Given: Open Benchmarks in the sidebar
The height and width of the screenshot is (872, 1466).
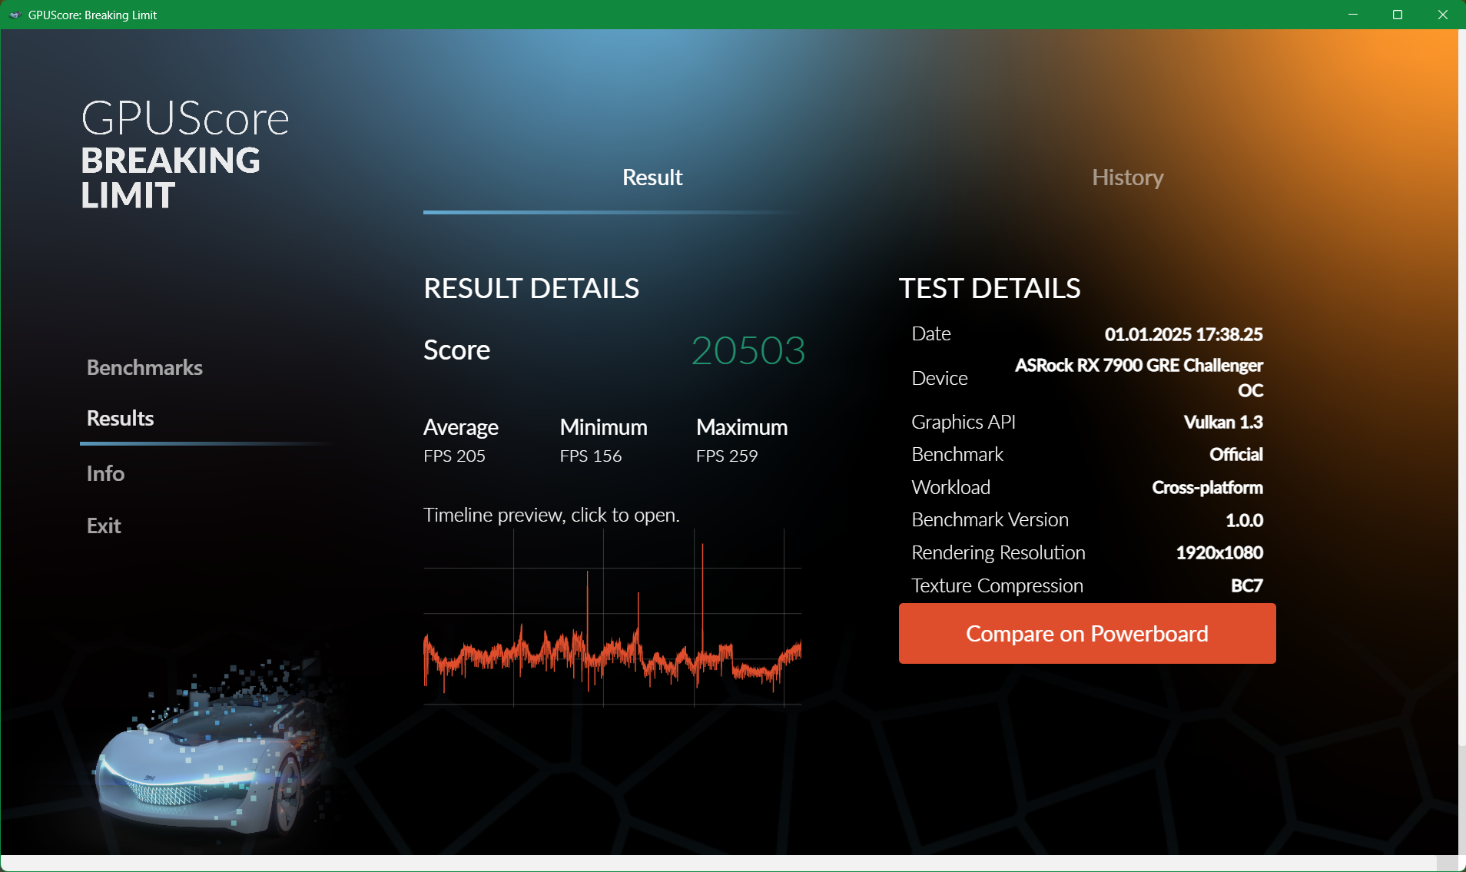Looking at the screenshot, I should point(144,367).
